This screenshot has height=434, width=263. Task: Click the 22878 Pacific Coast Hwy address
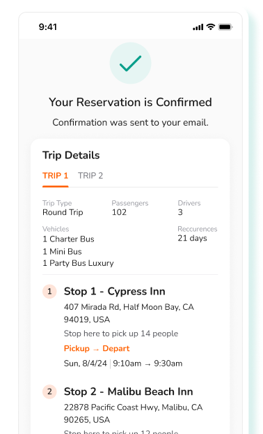pyautogui.click(x=134, y=413)
